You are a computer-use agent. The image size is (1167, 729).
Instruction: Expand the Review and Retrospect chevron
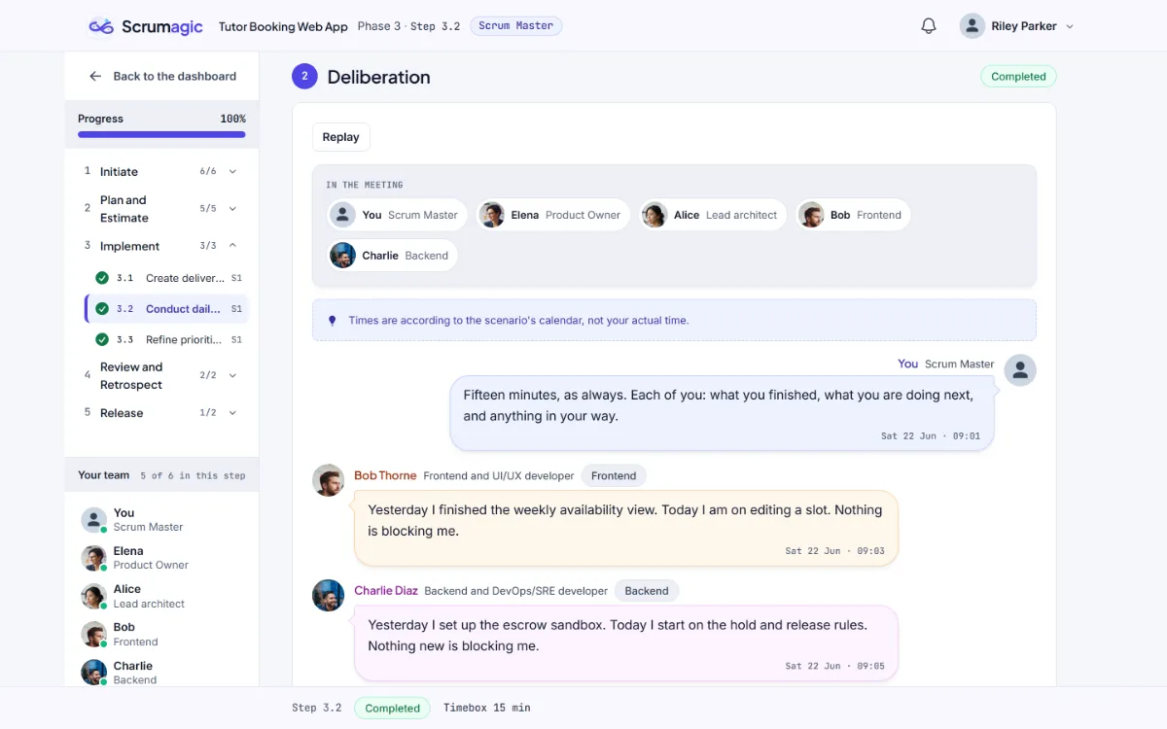(x=232, y=375)
